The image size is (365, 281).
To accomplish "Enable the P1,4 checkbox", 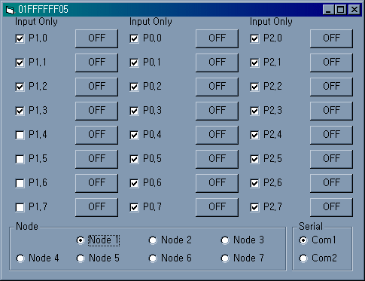I will click(x=20, y=135).
